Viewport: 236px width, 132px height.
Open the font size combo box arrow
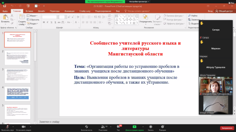point(66,17)
